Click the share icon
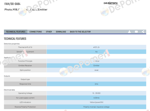This screenshot has width=150, height=111. (143, 32)
